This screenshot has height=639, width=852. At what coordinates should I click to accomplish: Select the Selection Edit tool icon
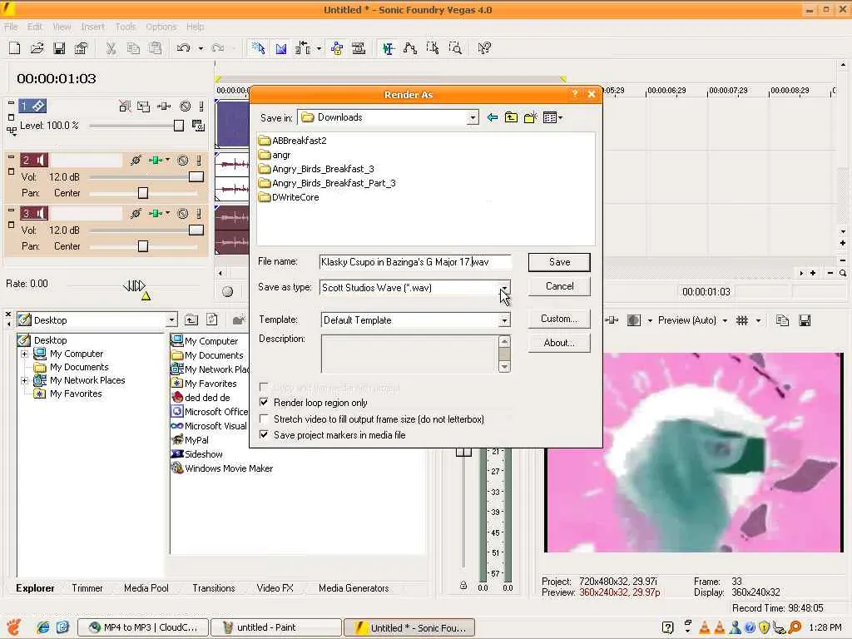(x=433, y=48)
